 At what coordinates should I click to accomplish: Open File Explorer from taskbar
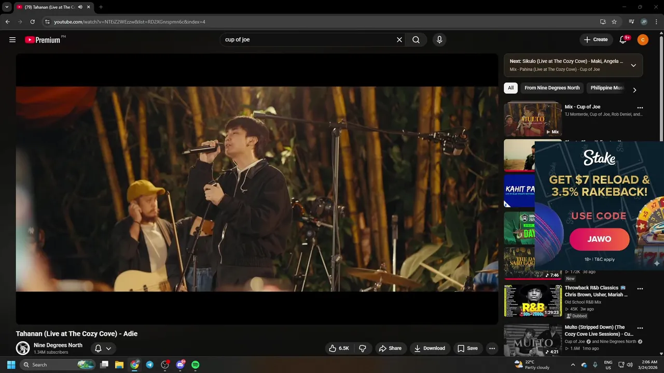point(119,365)
